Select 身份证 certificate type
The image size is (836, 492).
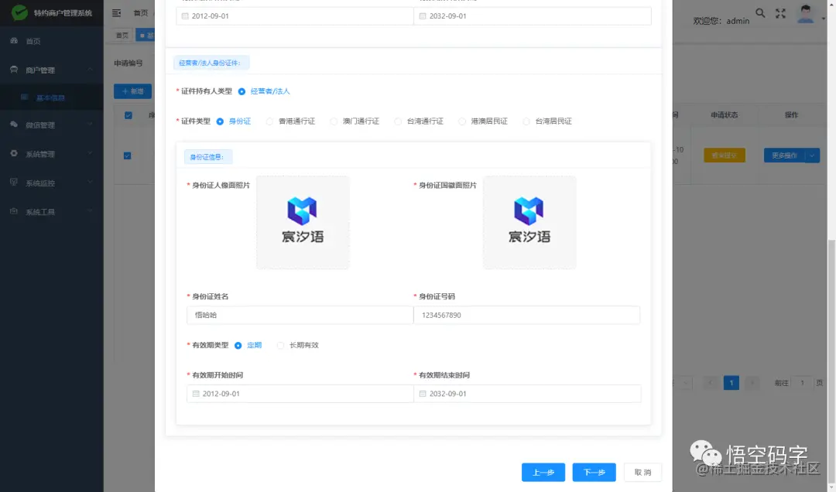[220, 121]
